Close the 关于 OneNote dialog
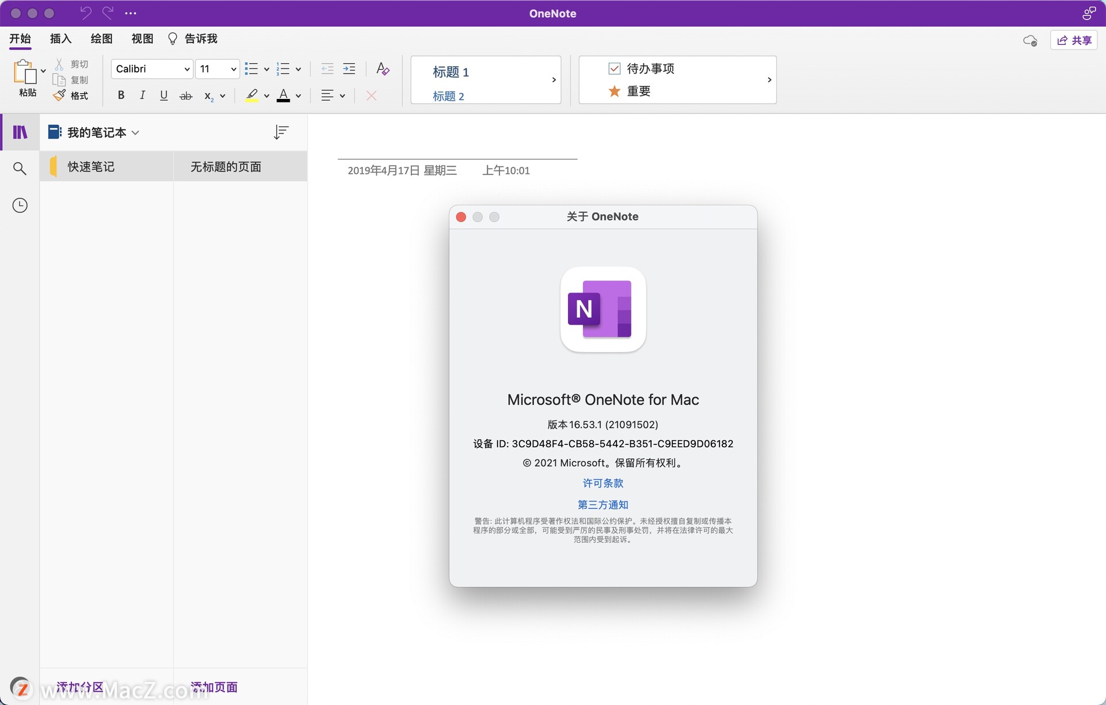1106x705 pixels. point(461,217)
